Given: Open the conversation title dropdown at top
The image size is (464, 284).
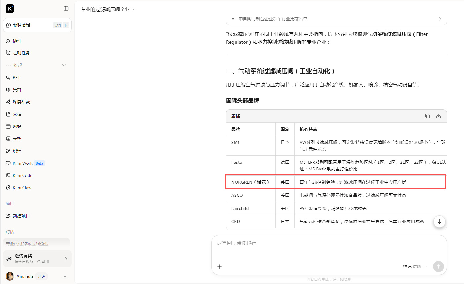Looking at the screenshot, I should [x=108, y=9].
